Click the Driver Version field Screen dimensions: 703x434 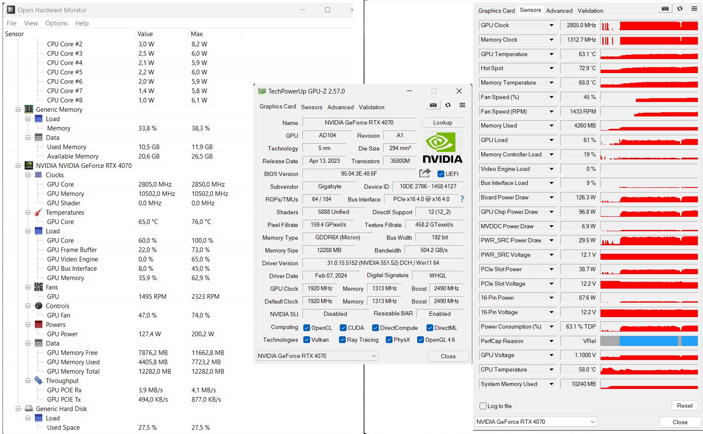383,263
